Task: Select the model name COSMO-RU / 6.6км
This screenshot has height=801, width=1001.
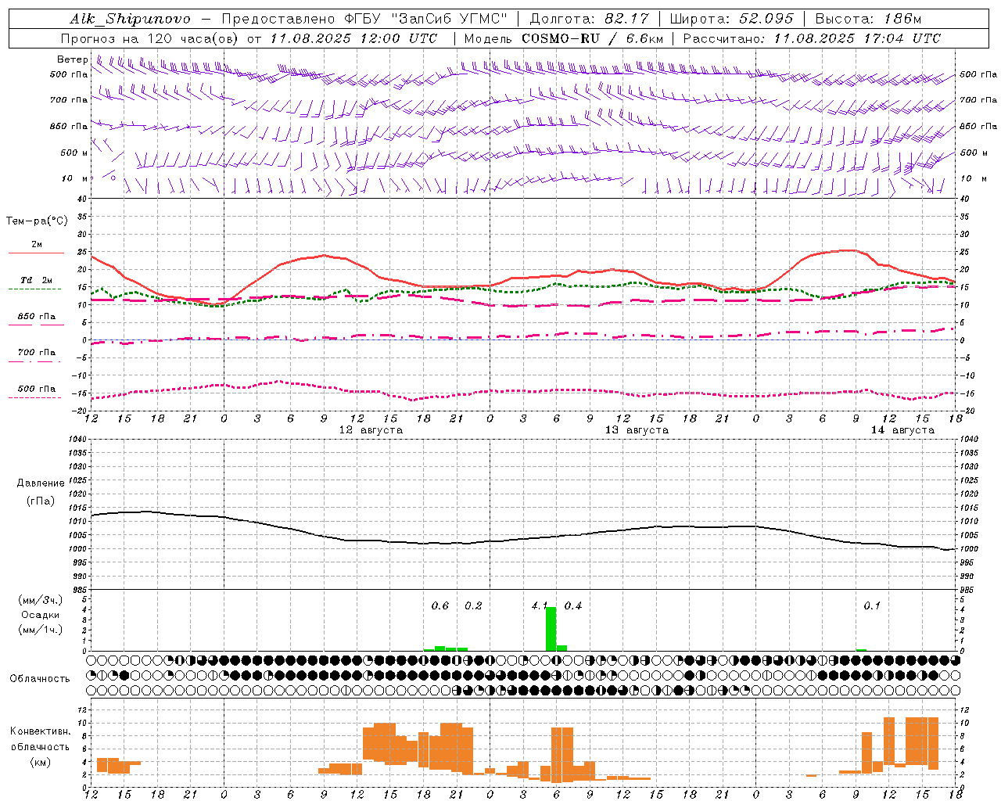Action: click(x=593, y=38)
